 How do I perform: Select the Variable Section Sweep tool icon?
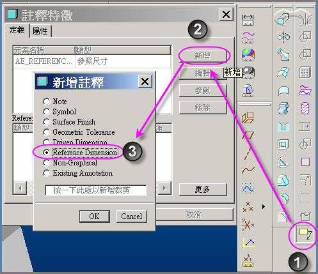[283, 54]
